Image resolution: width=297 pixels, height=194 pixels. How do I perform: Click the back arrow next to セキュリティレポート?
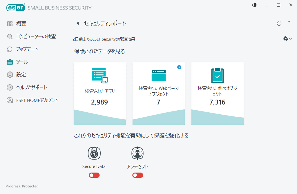(77, 23)
